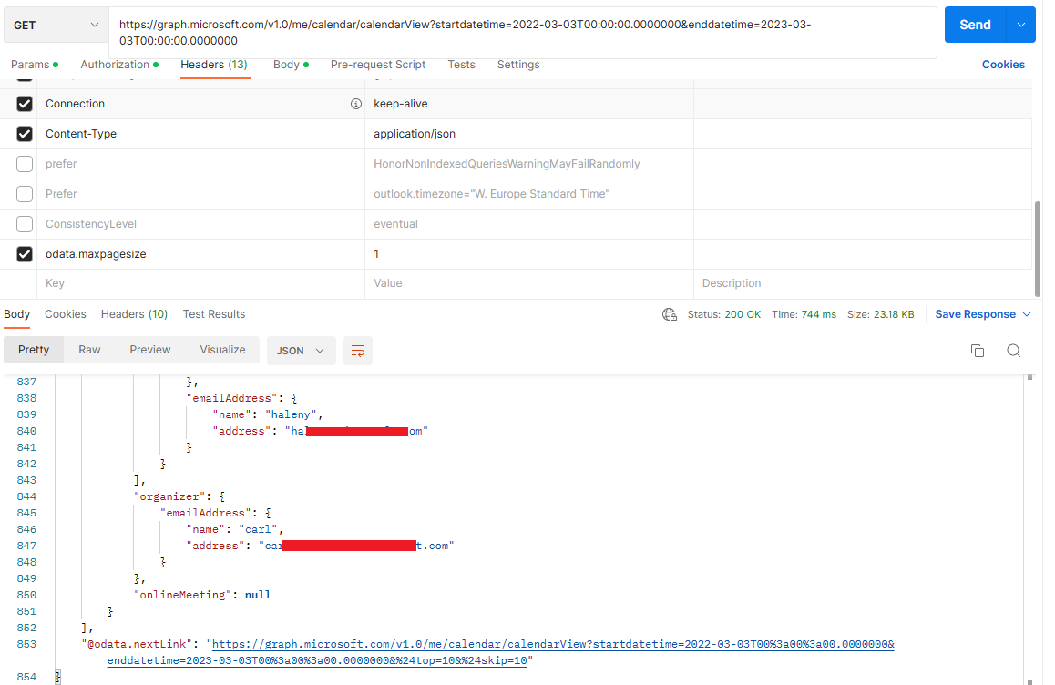The height and width of the screenshot is (685, 1055).
Task: Click the Size 23.18 KB text
Action: (x=880, y=314)
